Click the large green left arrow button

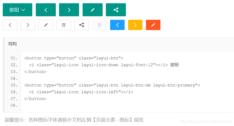(x=46, y=10)
